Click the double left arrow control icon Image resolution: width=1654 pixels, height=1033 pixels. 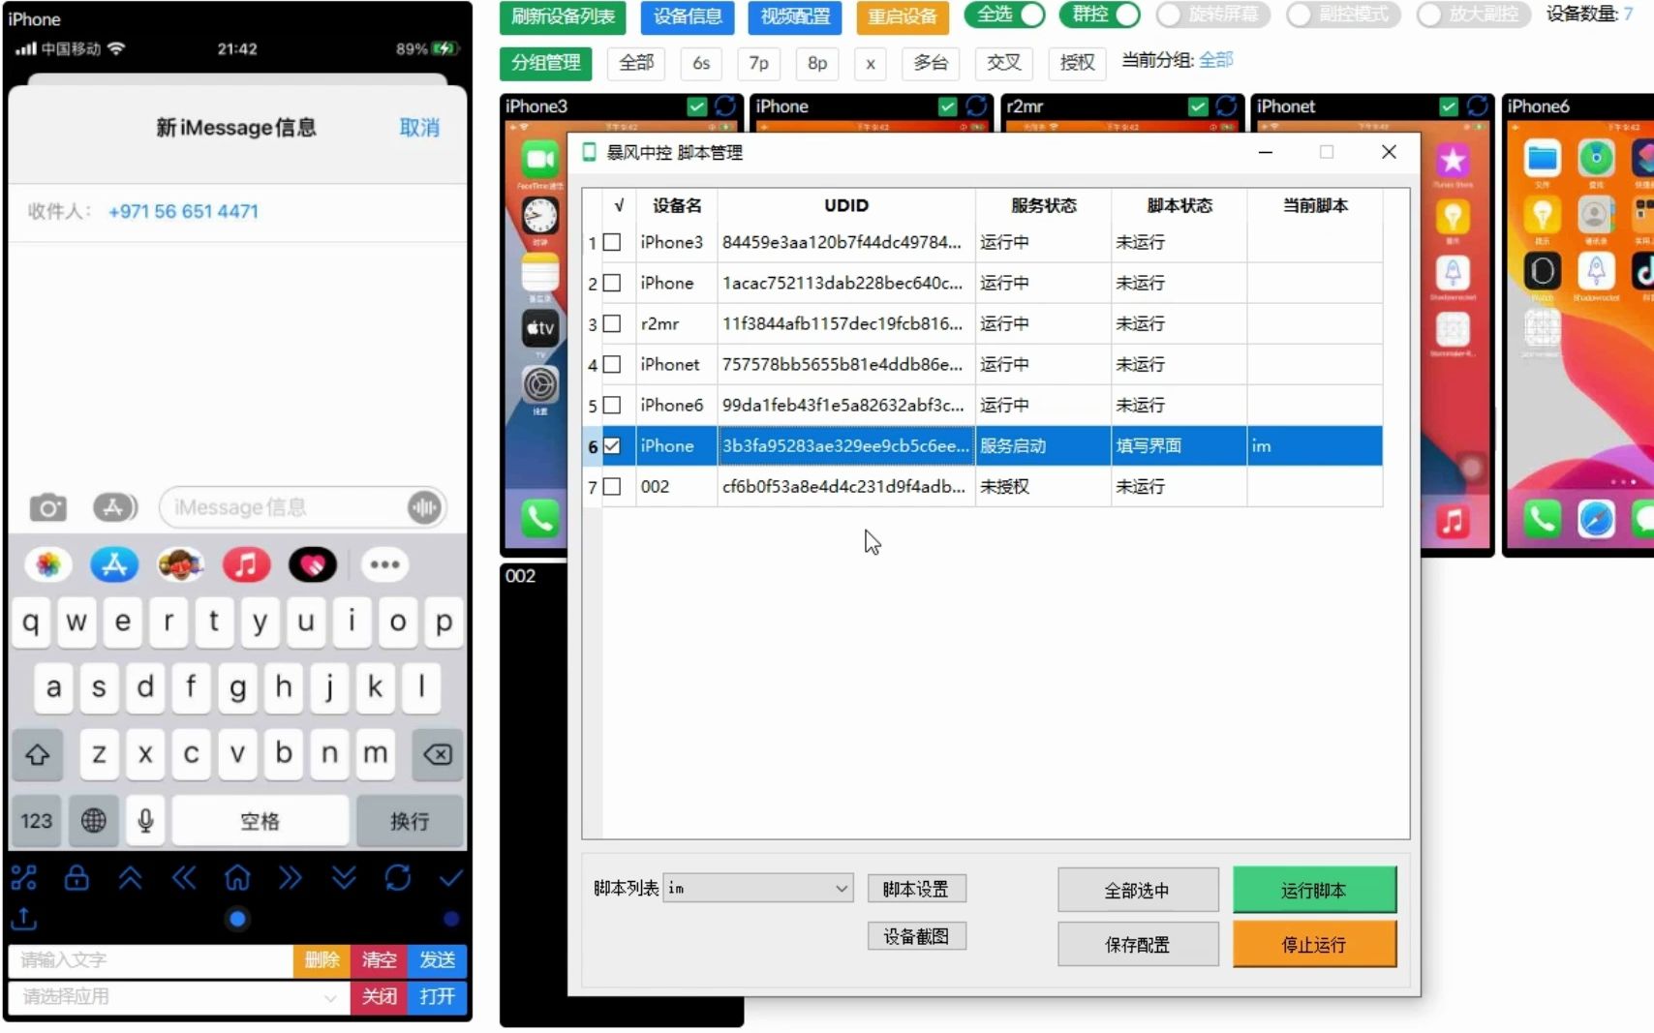pyautogui.click(x=184, y=878)
